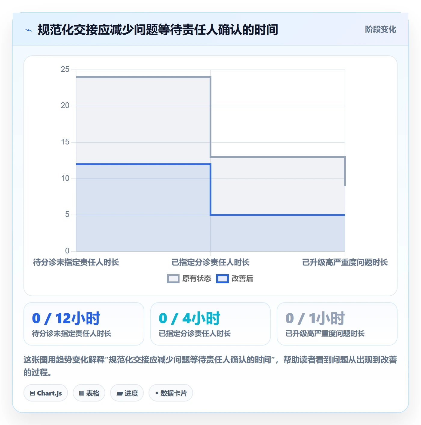Click the blue stepped line at value 5
The width and height of the screenshot is (421, 425).
click(x=278, y=215)
